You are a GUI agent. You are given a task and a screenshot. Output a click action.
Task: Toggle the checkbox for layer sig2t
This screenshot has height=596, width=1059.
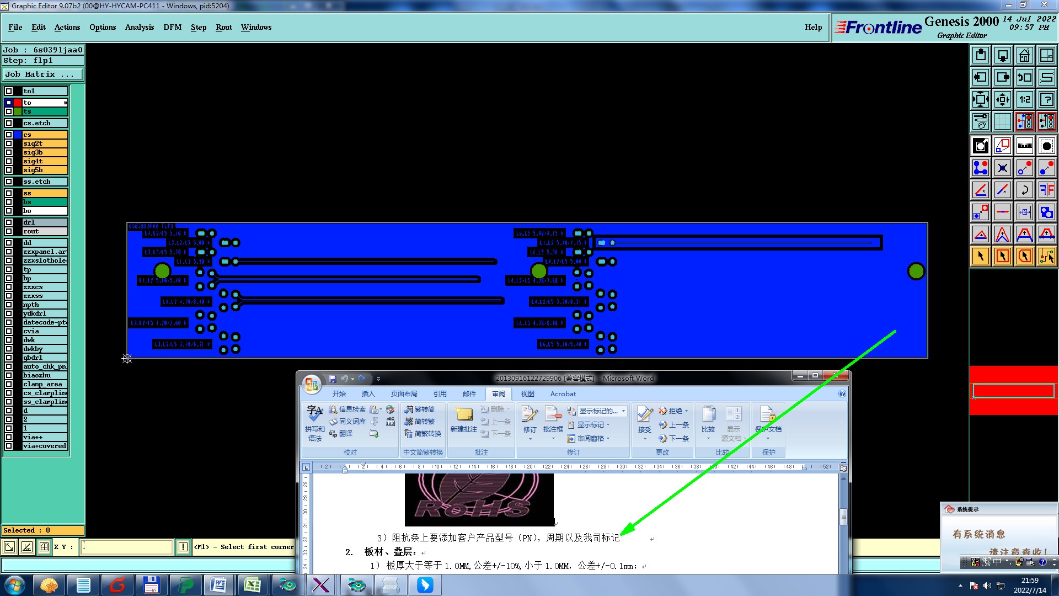tap(9, 143)
